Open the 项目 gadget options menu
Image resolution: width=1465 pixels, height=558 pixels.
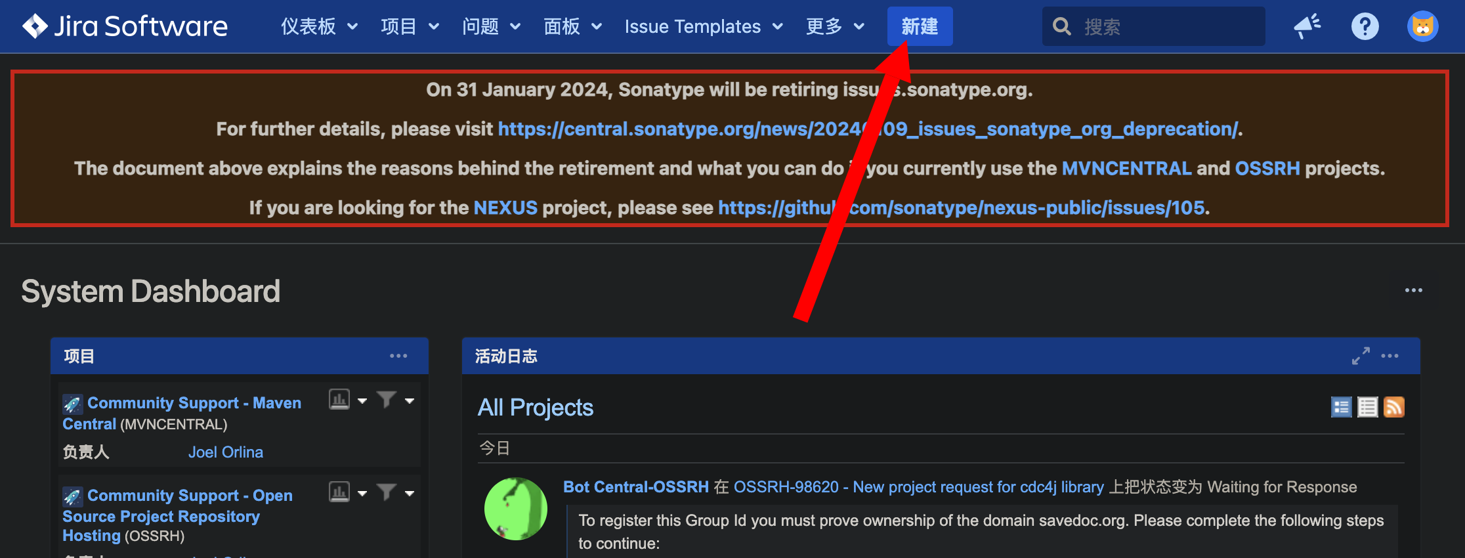coord(398,355)
